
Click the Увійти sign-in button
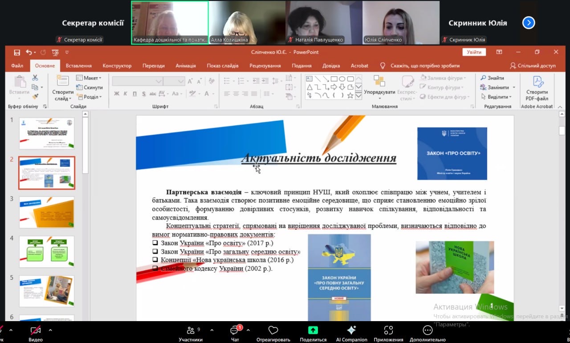[474, 52]
